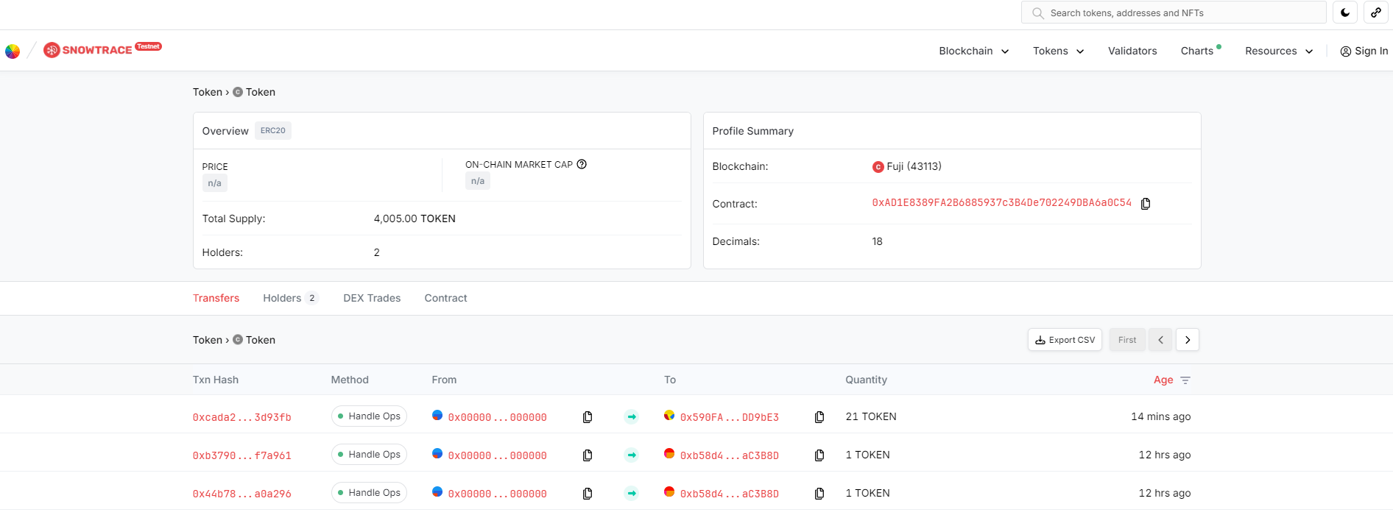Switch to the Holders tab
The image size is (1393, 515).
(290, 298)
